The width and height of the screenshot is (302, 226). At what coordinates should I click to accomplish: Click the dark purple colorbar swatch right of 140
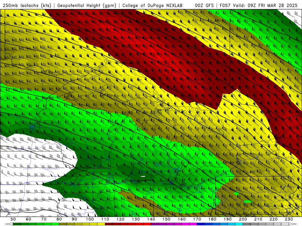(x=155, y=224)
